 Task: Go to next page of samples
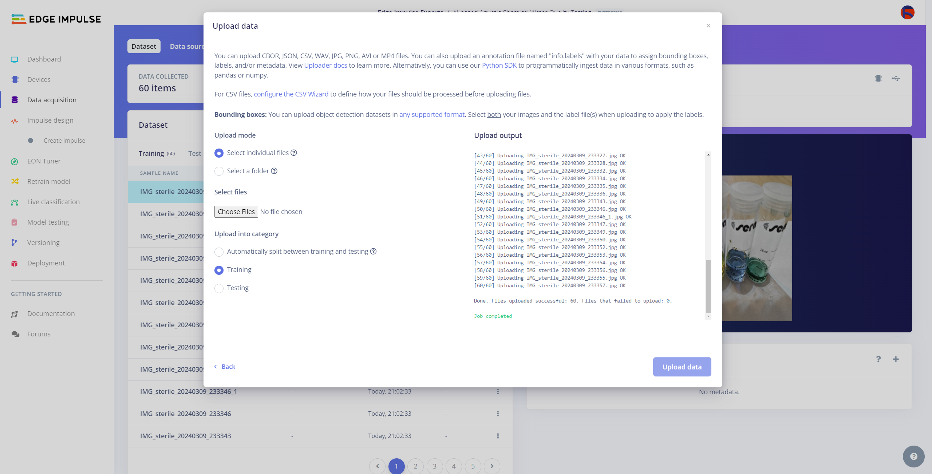pyautogui.click(x=492, y=466)
